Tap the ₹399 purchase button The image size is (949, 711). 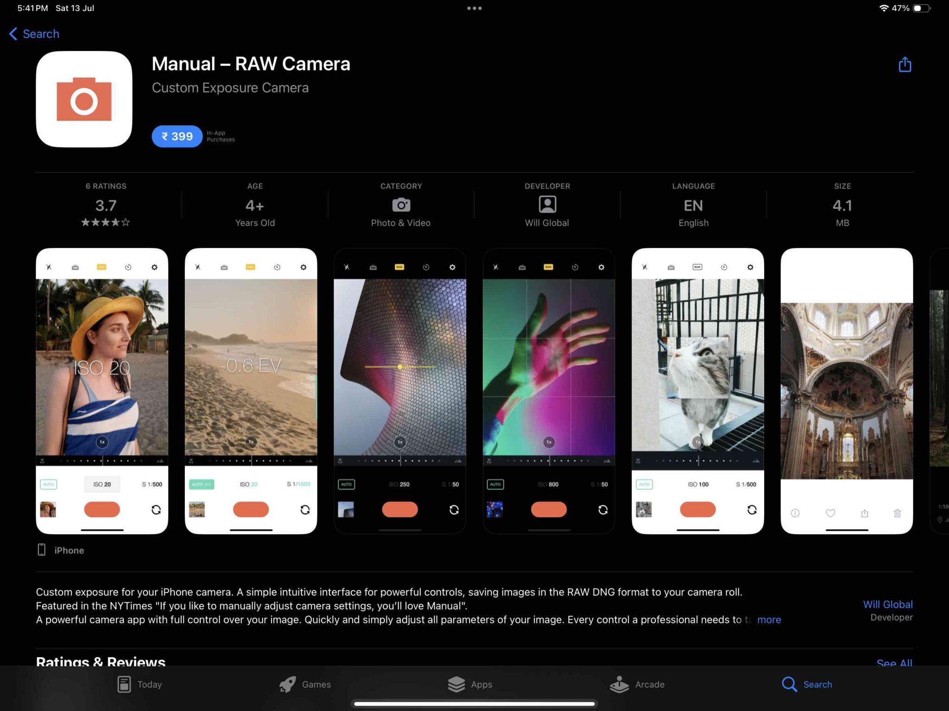point(177,136)
